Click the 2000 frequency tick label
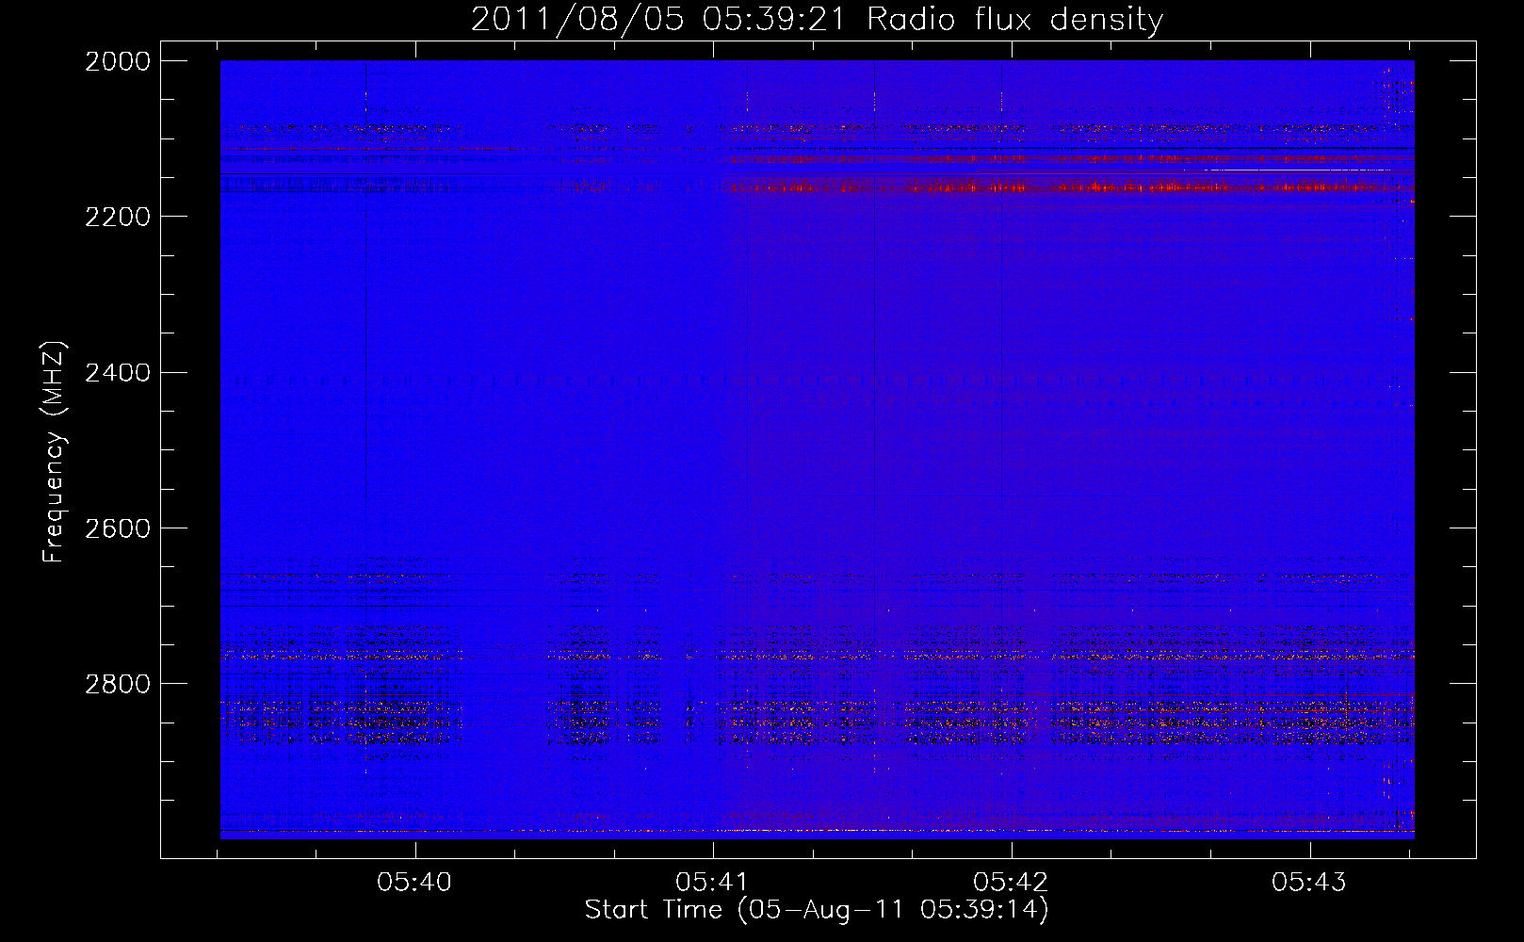The image size is (1524, 942). pos(118,61)
